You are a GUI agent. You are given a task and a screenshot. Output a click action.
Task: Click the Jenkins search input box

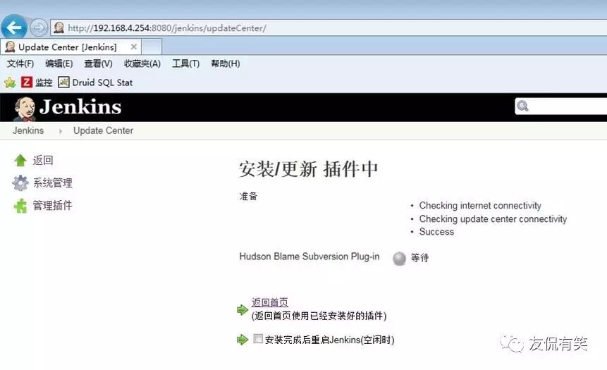[x=561, y=106]
